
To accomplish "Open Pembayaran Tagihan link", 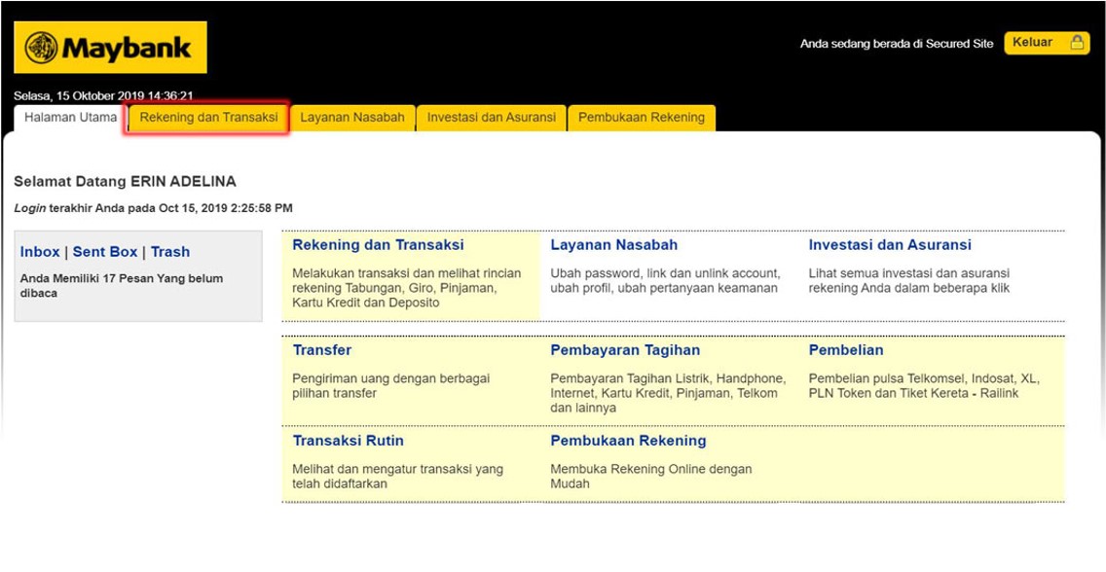I will click(625, 350).
